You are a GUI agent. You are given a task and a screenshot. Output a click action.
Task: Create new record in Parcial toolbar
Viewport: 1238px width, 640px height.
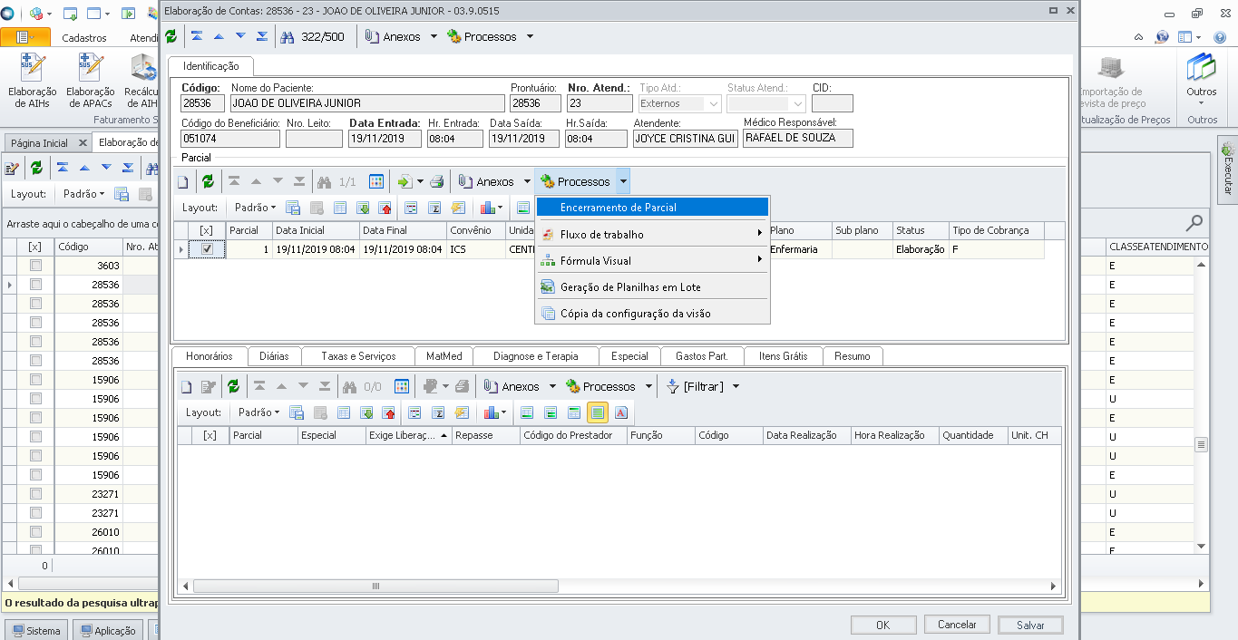tap(182, 181)
